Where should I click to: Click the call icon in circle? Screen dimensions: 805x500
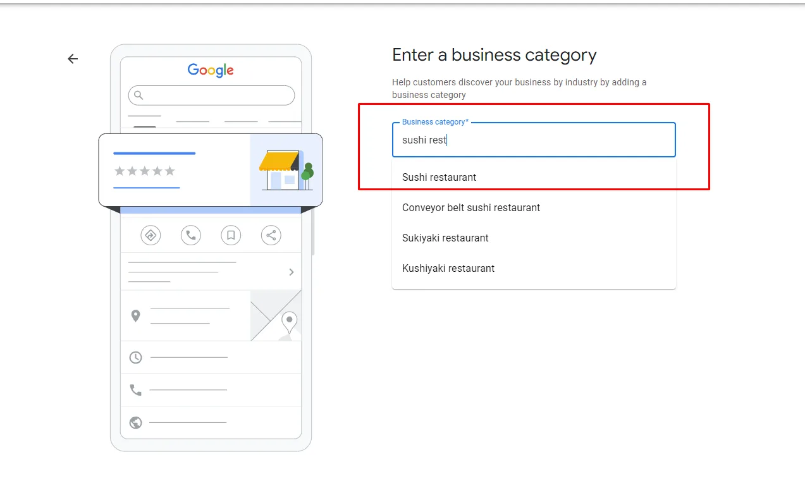coord(190,235)
